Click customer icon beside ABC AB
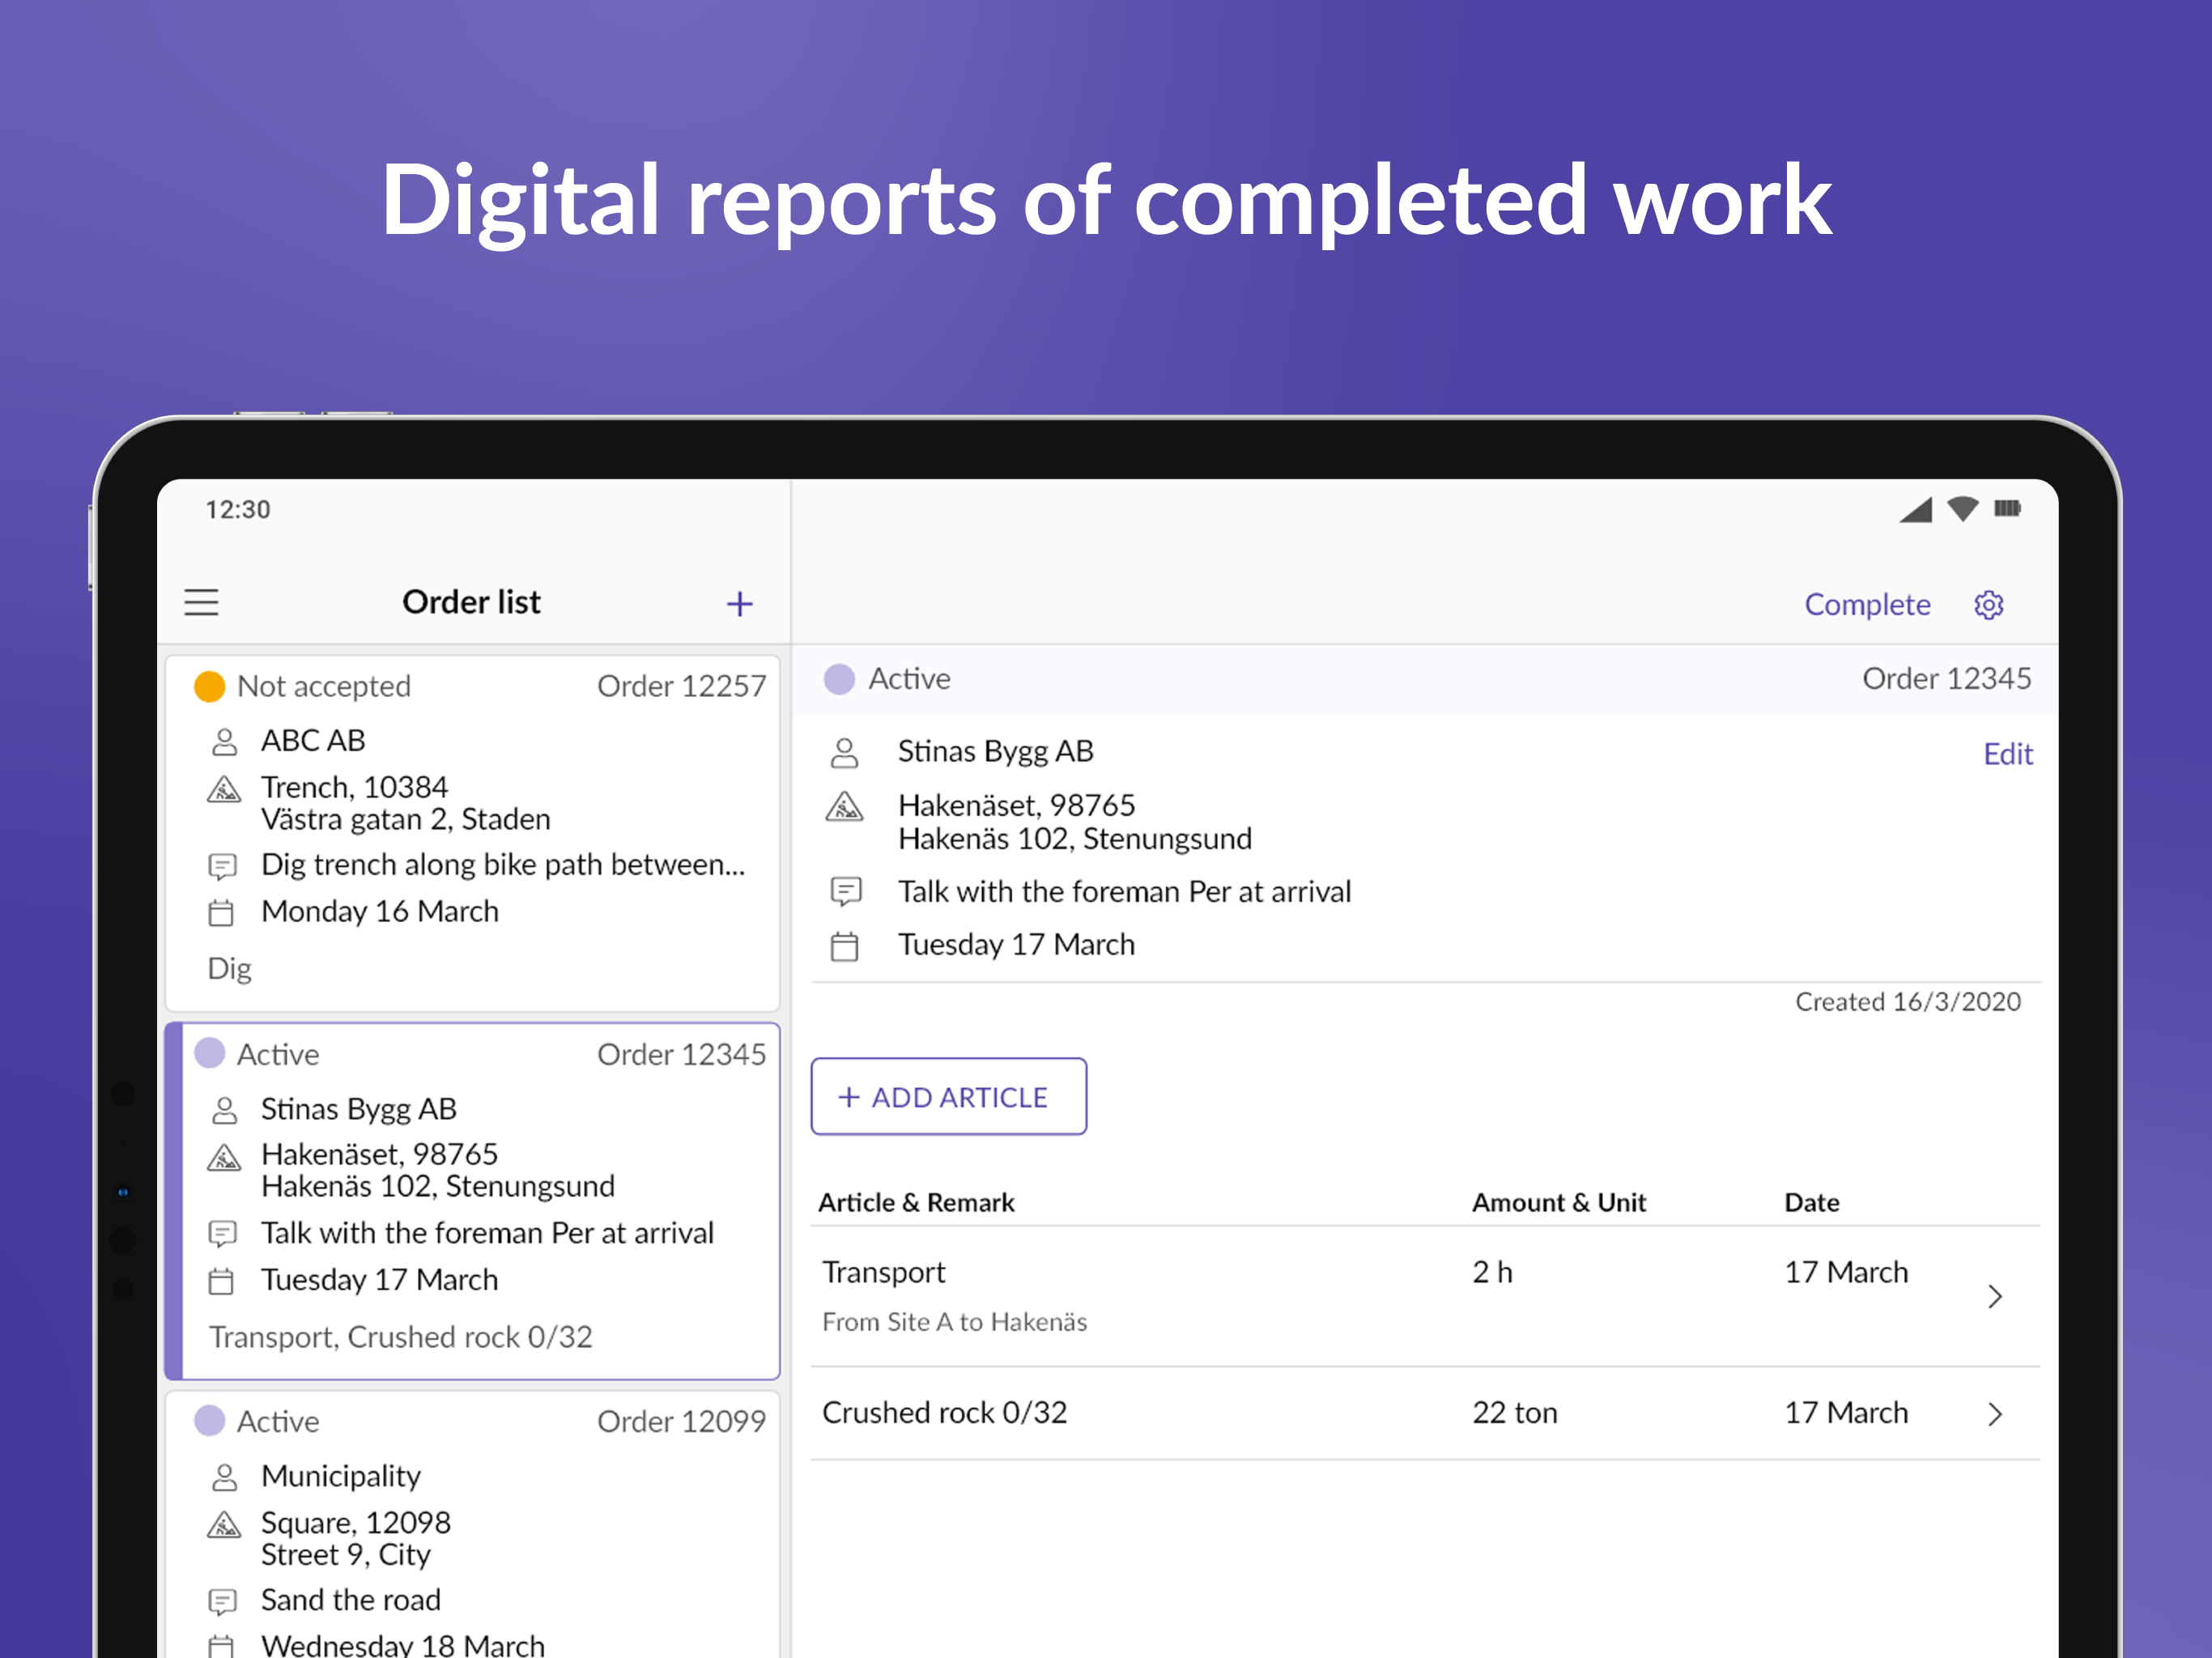Viewport: 2212px width, 1658px height. (x=224, y=741)
